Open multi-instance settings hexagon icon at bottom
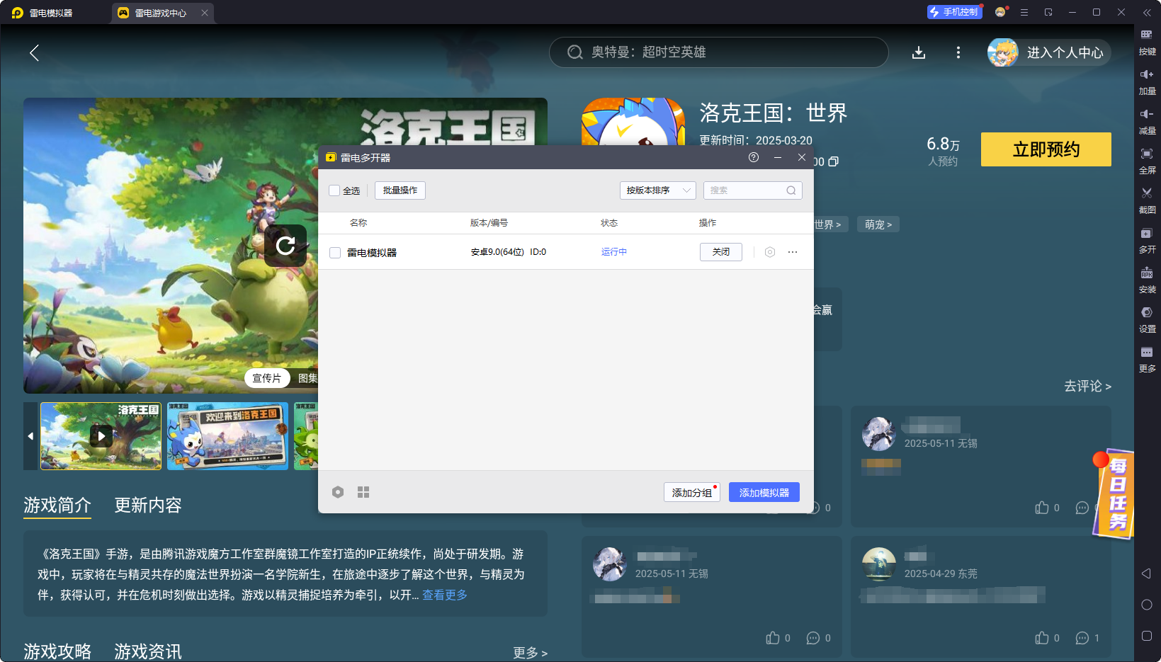This screenshot has height=662, width=1161. pyautogui.click(x=338, y=492)
